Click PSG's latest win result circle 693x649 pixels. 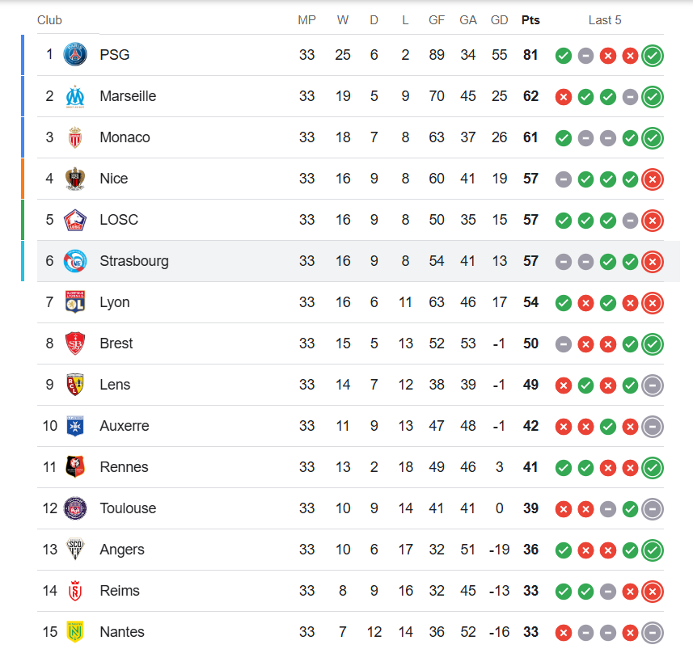tap(653, 56)
